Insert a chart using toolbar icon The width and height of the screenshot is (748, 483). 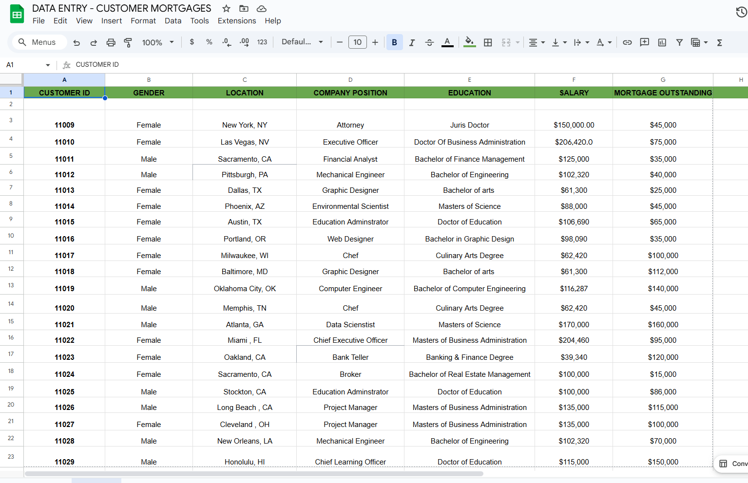click(662, 43)
